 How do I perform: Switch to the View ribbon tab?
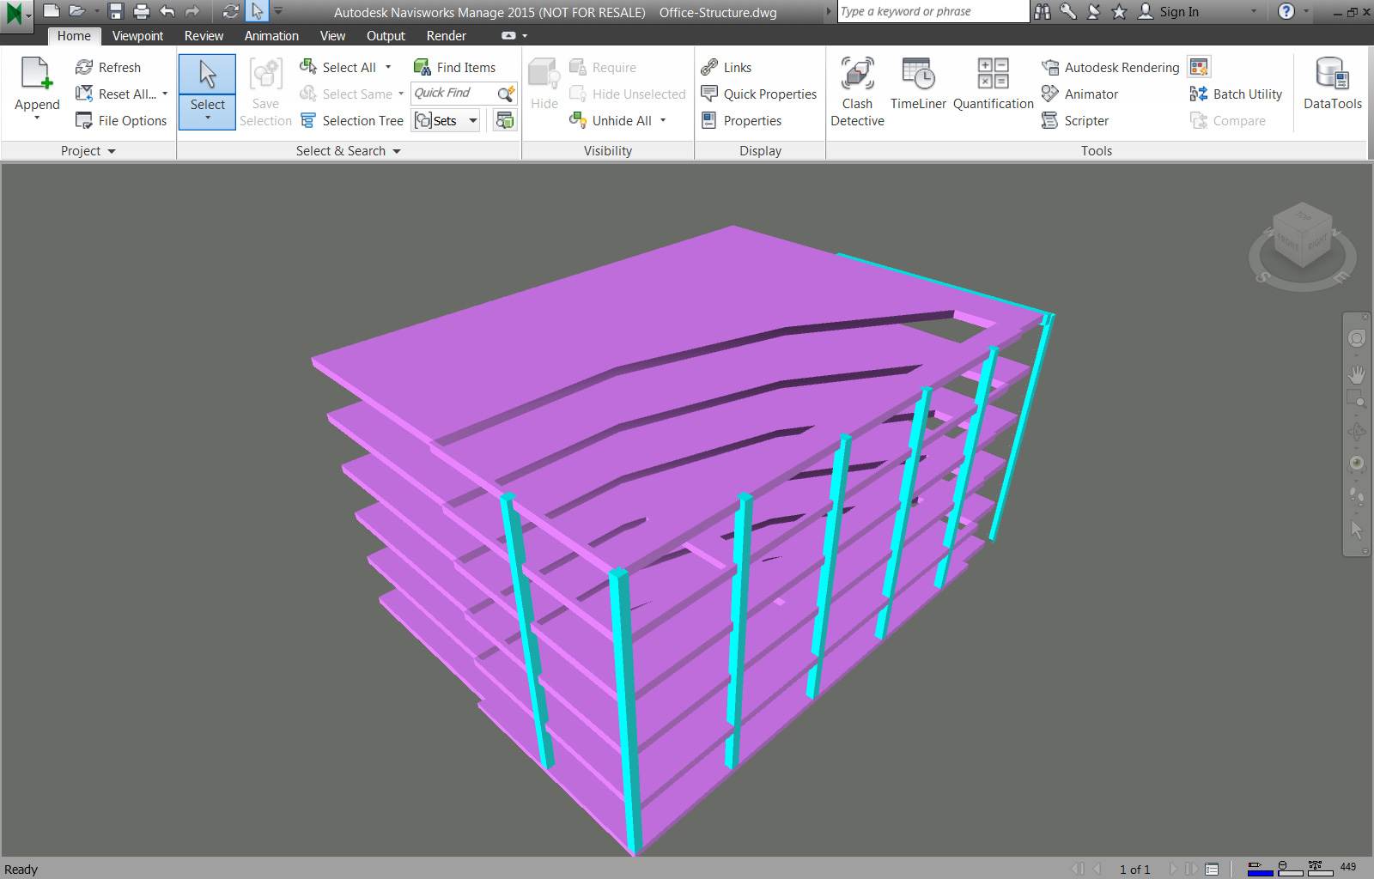pyautogui.click(x=332, y=35)
